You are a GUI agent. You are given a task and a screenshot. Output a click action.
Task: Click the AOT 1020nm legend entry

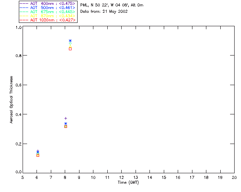(x=48, y=20)
